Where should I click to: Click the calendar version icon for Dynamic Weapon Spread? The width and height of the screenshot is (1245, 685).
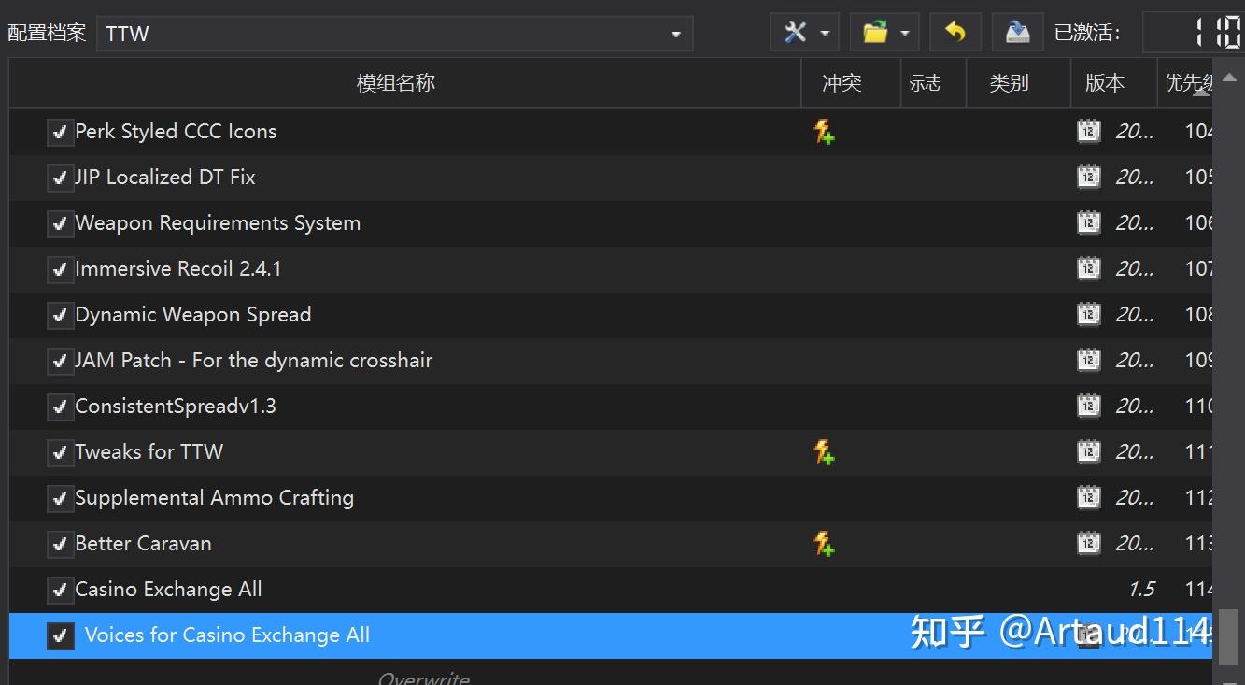pos(1088,314)
